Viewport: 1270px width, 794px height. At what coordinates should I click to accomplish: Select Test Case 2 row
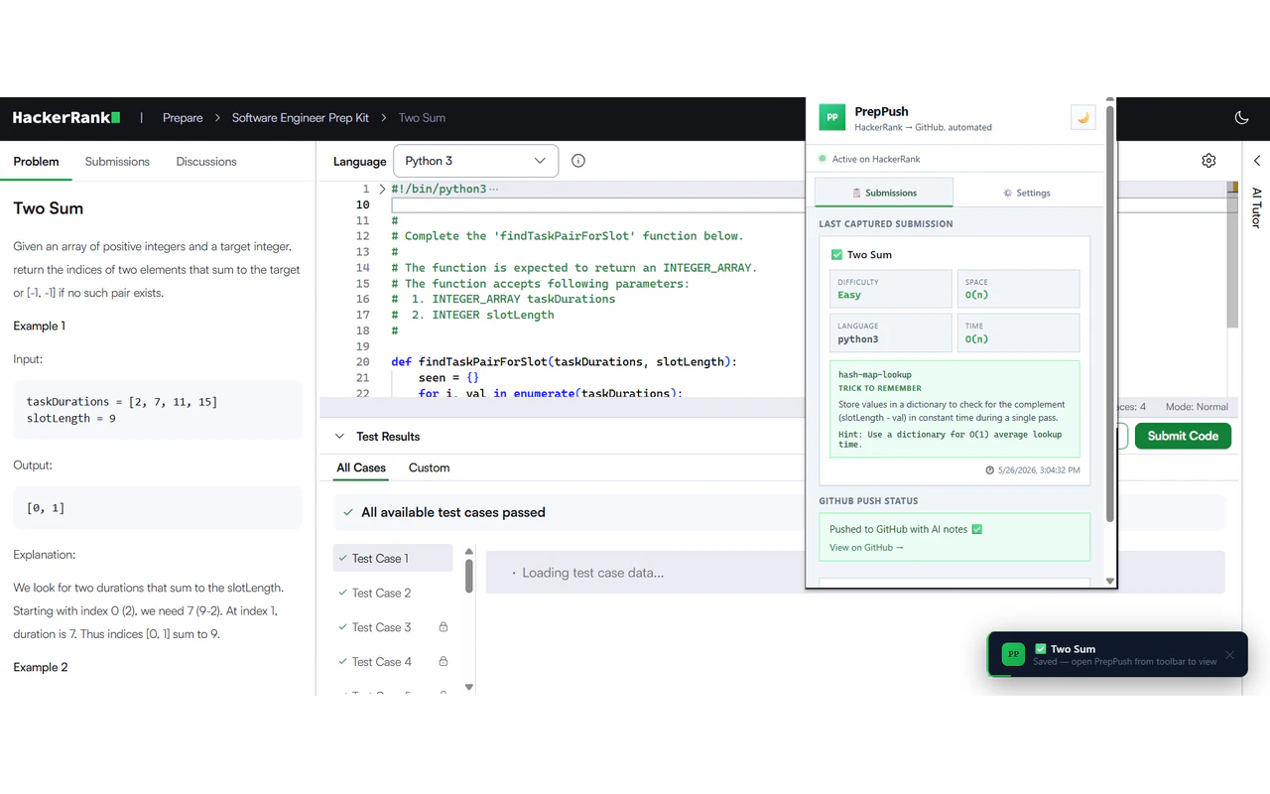[x=393, y=594]
